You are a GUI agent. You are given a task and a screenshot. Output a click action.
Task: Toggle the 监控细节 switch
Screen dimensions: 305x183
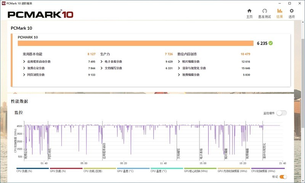point(281,113)
